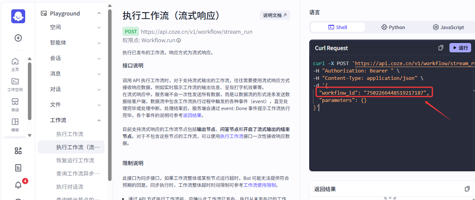Open the 工作空间 workspace icon

pyautogui.click(x=15, y=84)
